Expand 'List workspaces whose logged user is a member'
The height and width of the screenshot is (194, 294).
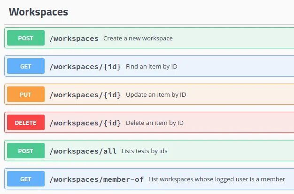[x=217, y=179]
